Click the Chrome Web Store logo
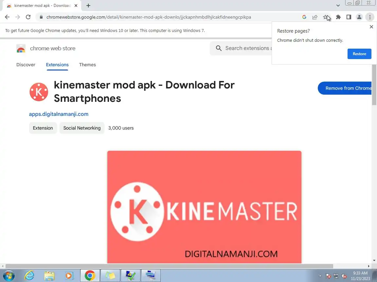The height and width of the screenshot is (282, 377). (21, 48)
